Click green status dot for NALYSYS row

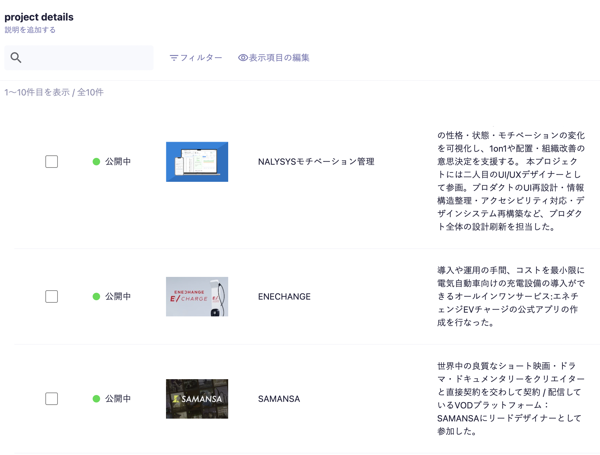pyautogui.click(x=96, y=162)
